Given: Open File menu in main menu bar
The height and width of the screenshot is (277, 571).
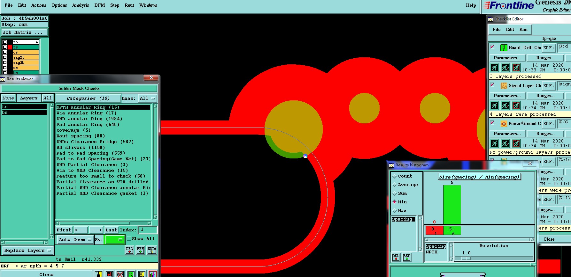Looking at the screenshot, I should (9, 5).
